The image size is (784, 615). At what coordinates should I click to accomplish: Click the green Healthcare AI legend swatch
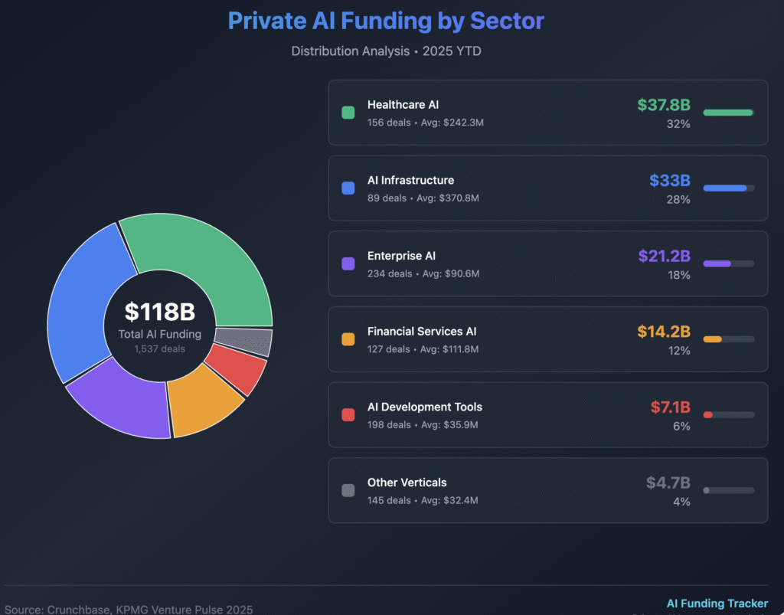348,113
